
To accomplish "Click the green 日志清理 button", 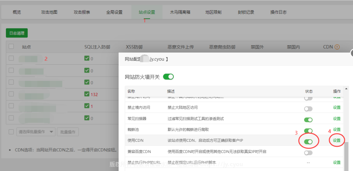I will (17, 33).
